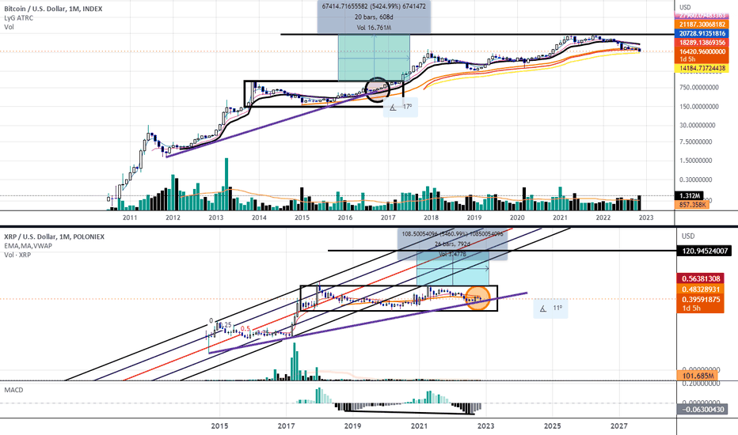Click the 2025 year on XRP time axis
This screenshot has width=738, height=435.
pyautogui.click(x=553, y=426)
